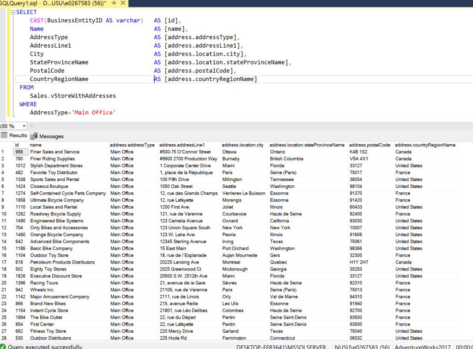Click the Results grid icon

(5, 135)
